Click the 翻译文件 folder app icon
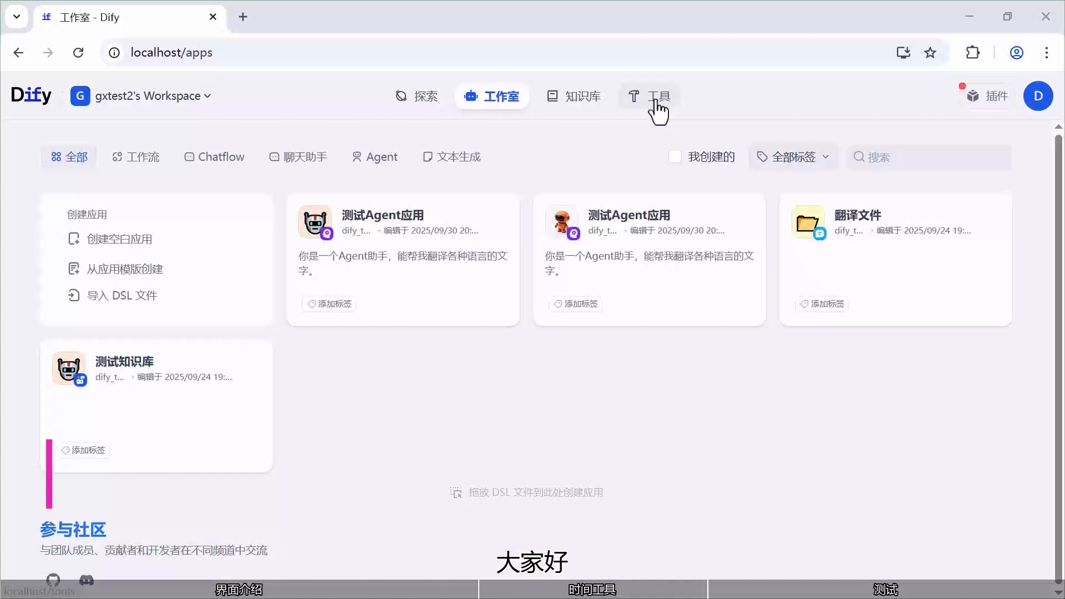1065x599 pixels. (x=808, y=222)
